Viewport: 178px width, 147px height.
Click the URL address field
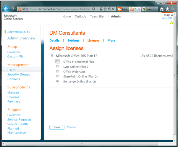pos(56,9)
